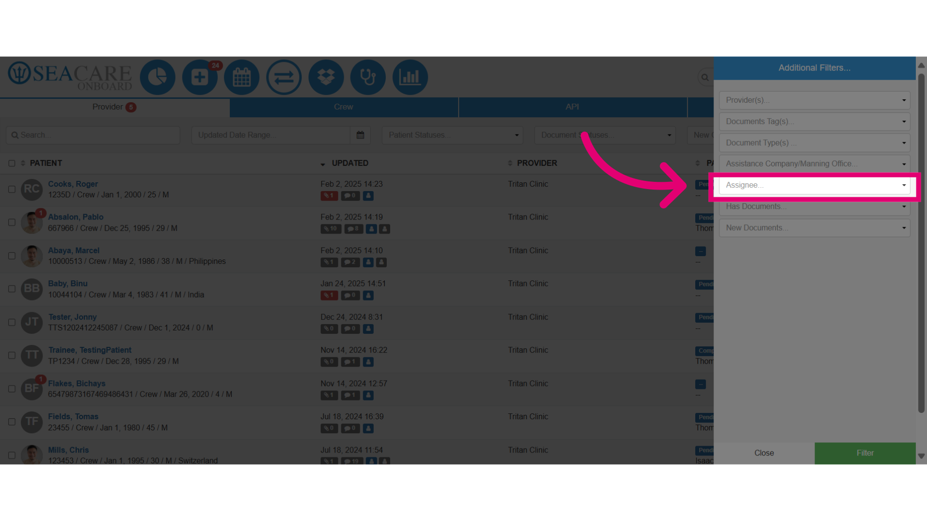Expand the Document Type(s) dropdown

point(815,143)
